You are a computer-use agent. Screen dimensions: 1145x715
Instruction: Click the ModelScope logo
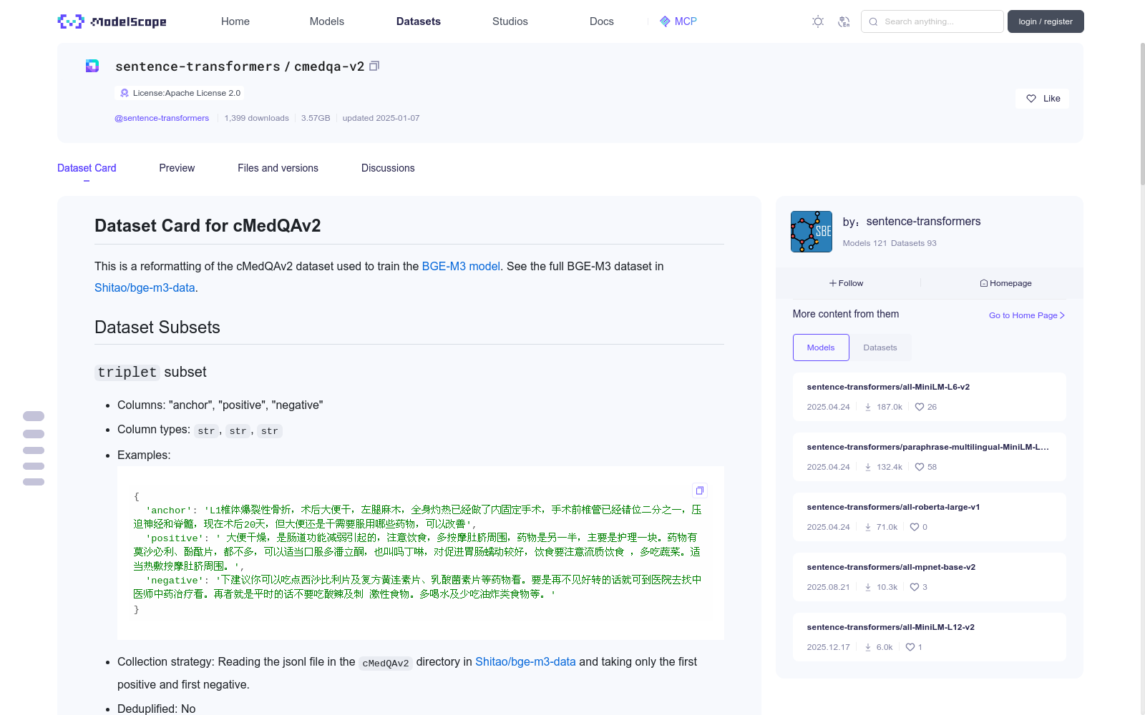[x=112, y=21]
